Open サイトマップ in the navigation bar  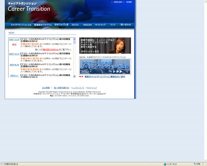click(x=100, y=25)
